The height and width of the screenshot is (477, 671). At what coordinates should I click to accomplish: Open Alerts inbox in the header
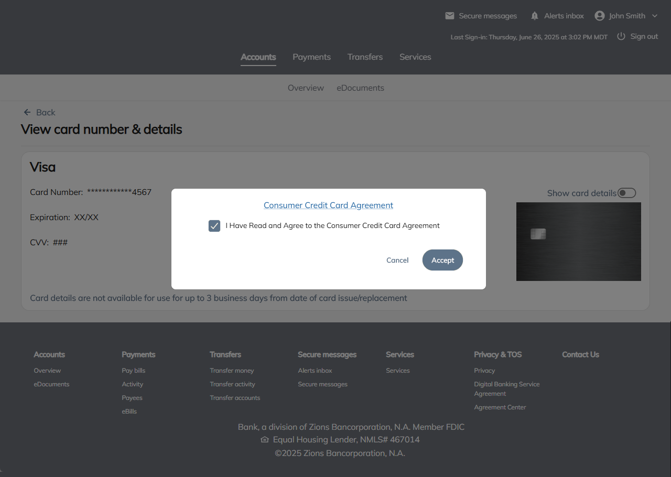(x=564, y=16)
